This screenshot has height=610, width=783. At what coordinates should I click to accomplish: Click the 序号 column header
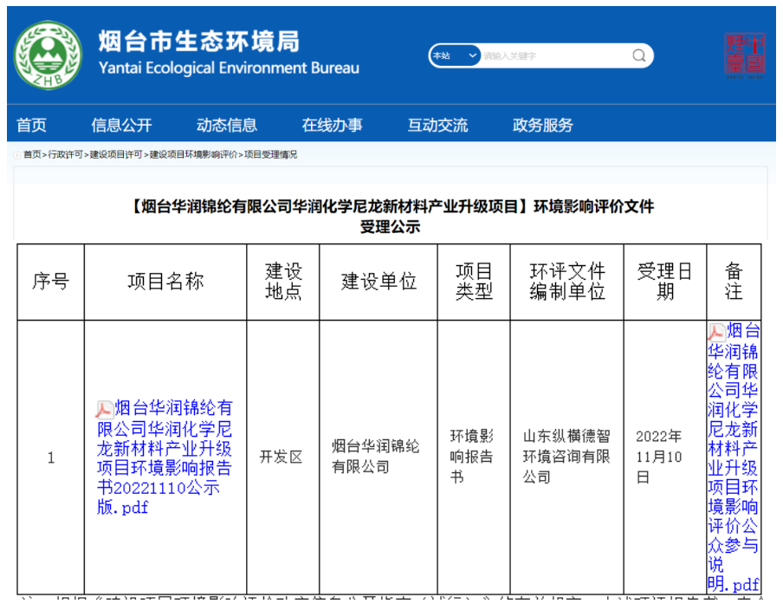click(51, 282)
